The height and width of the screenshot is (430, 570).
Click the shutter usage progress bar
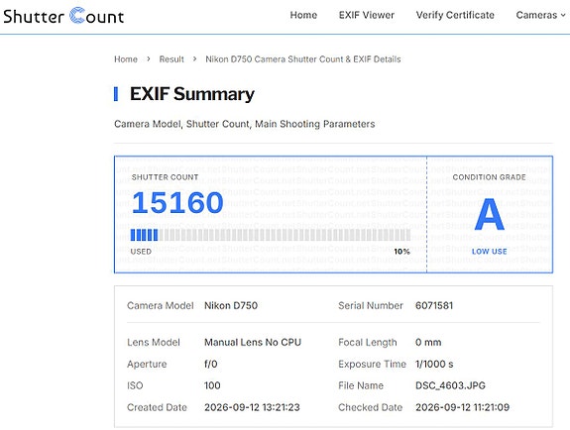[x=271, y=235]
